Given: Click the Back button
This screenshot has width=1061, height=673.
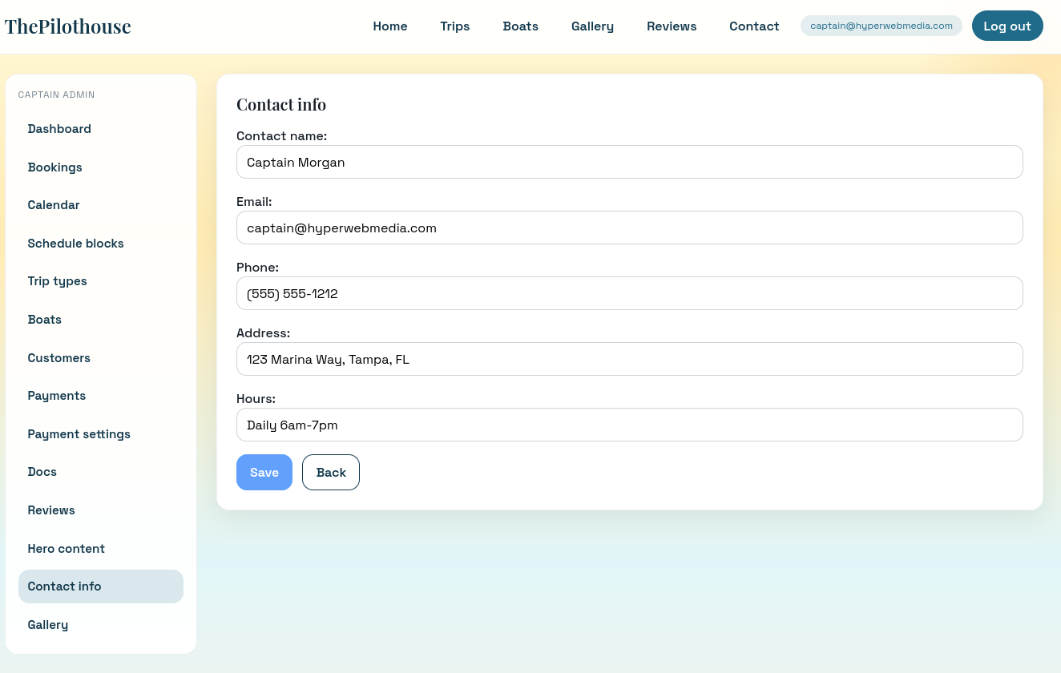Looking at the screenshot, I should tap(330, 472).
